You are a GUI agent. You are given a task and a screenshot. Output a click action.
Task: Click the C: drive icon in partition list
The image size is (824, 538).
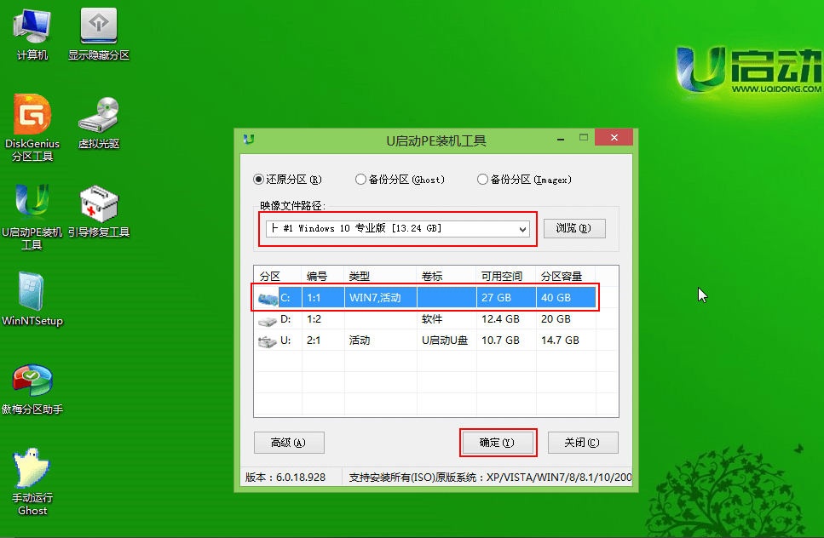[268, 298]
